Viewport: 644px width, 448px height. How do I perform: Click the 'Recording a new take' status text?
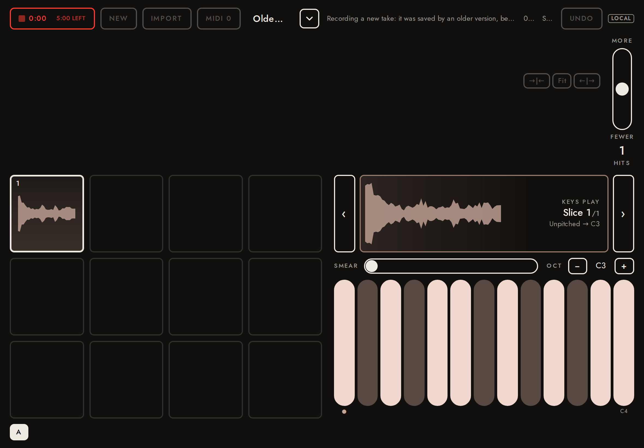(421, 19)
